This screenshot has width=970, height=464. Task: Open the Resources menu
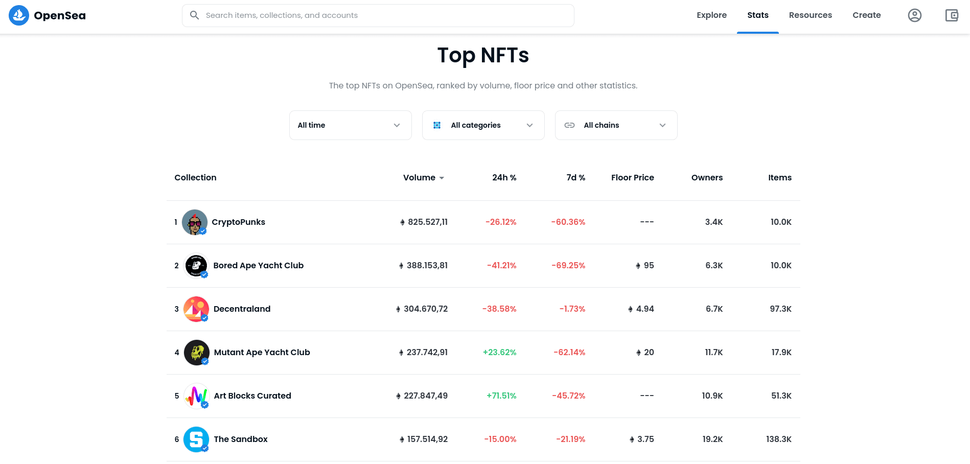tap(810, 15)
